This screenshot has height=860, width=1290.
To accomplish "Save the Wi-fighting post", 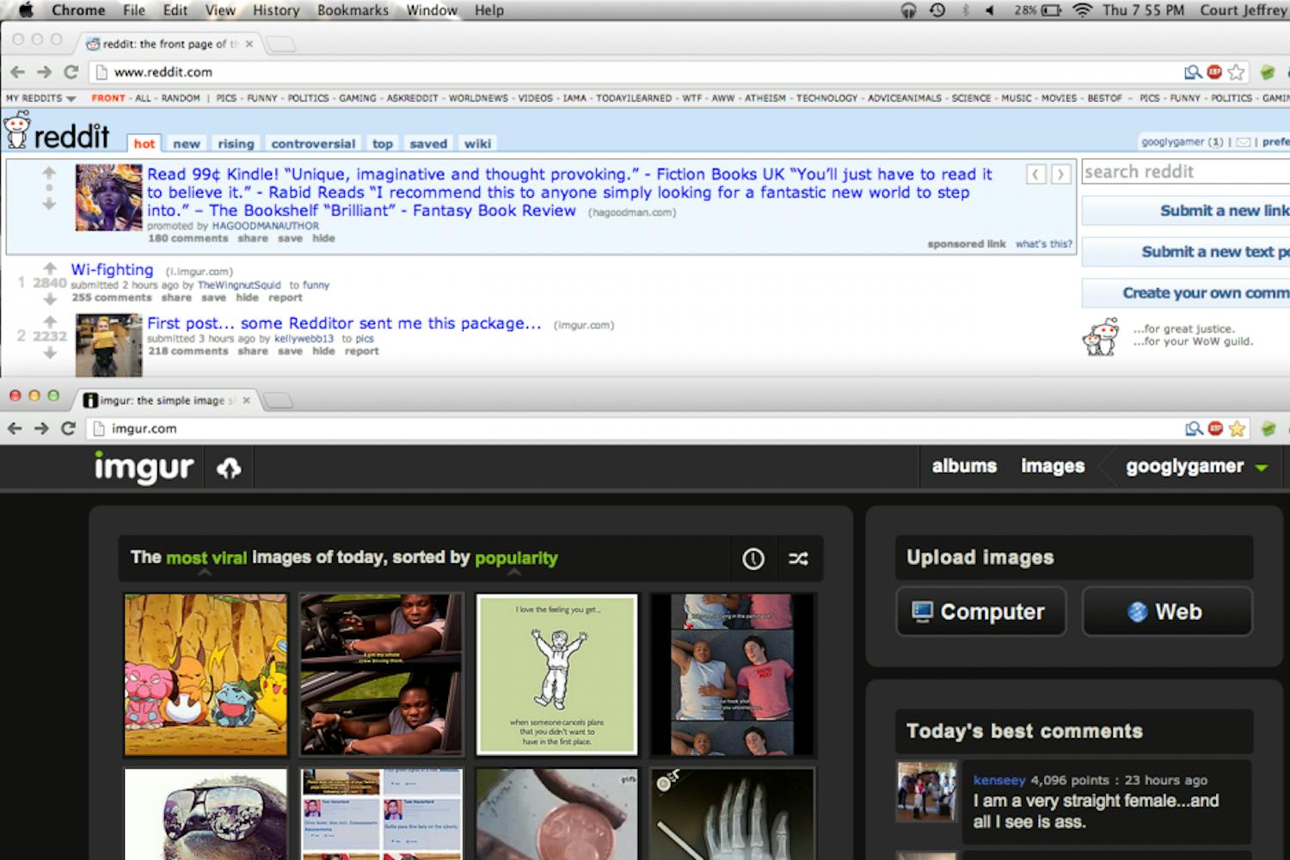I will (213, 298).
